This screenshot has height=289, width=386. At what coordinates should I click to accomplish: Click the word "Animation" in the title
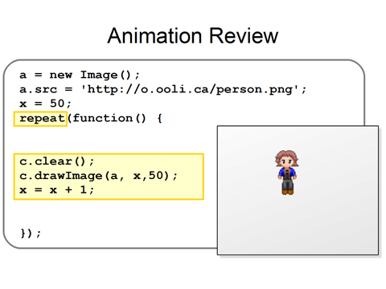point(154,35)
